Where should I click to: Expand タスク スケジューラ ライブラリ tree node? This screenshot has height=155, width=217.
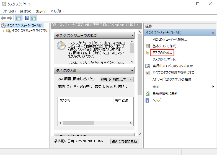3,31
